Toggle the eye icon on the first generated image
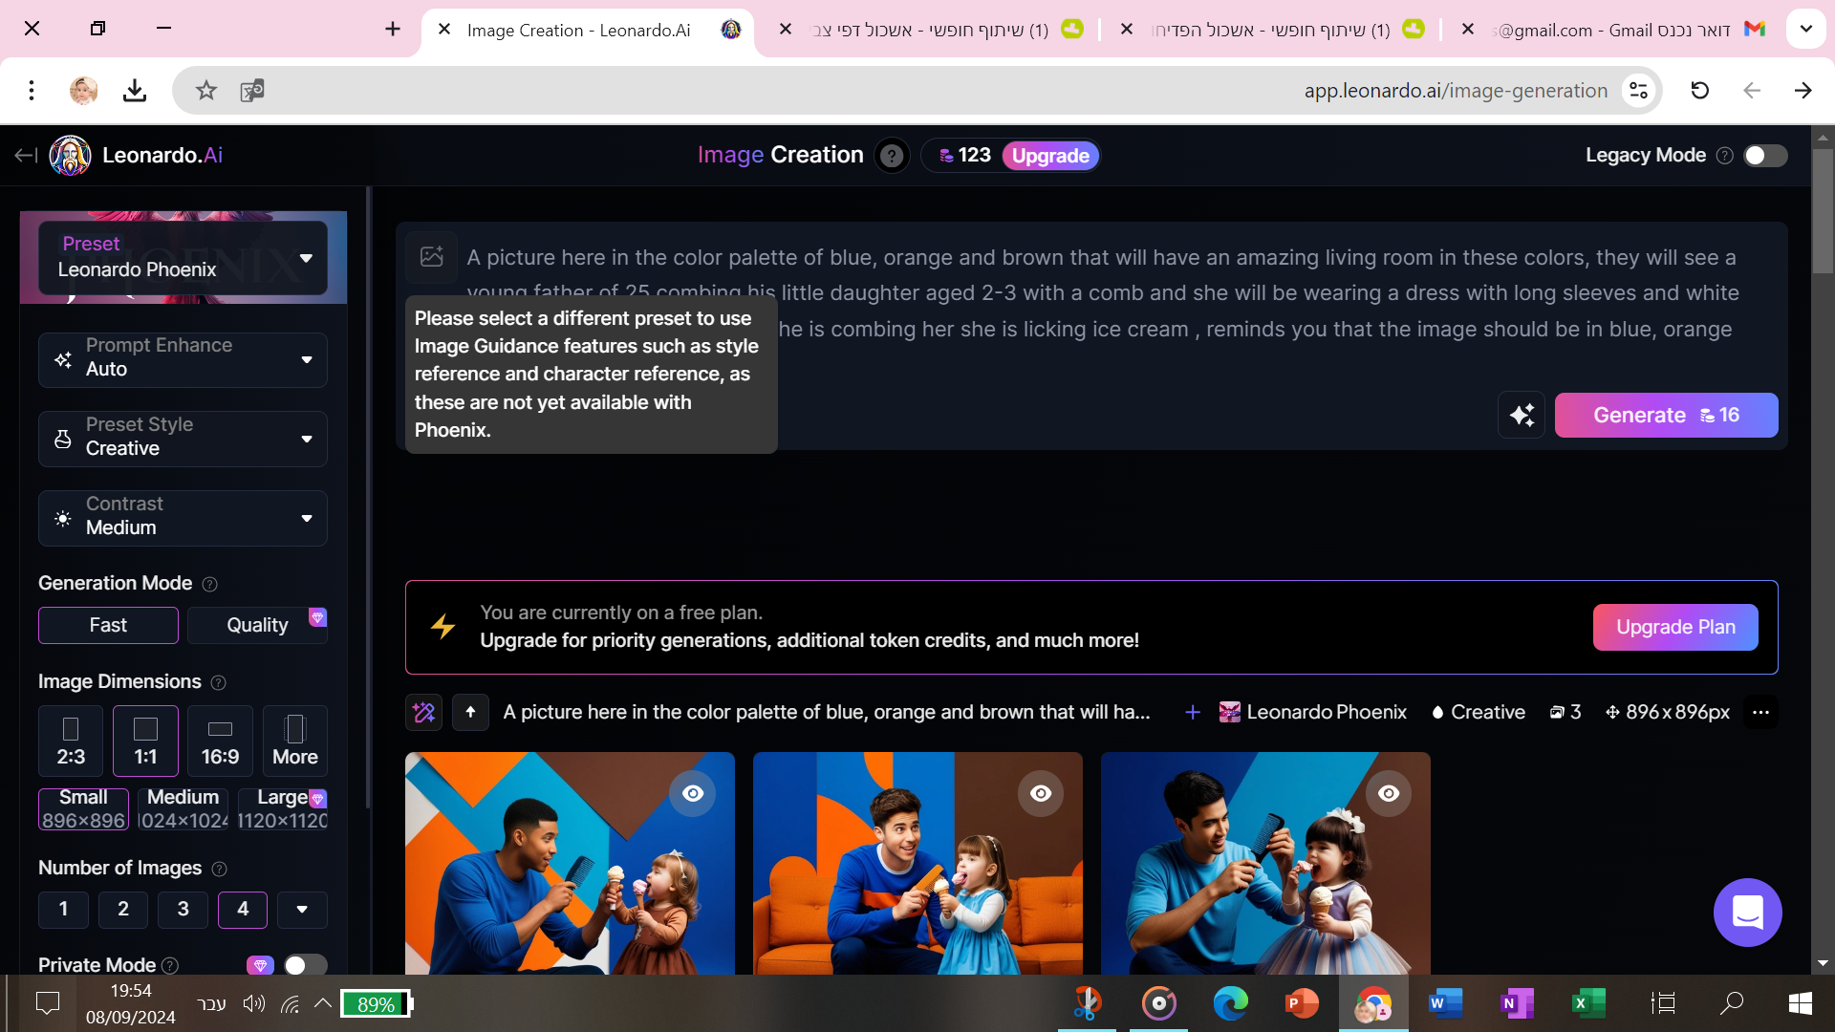This screenshot has height=1032, width=1835. pyautogui.click(x=693, y=793)
